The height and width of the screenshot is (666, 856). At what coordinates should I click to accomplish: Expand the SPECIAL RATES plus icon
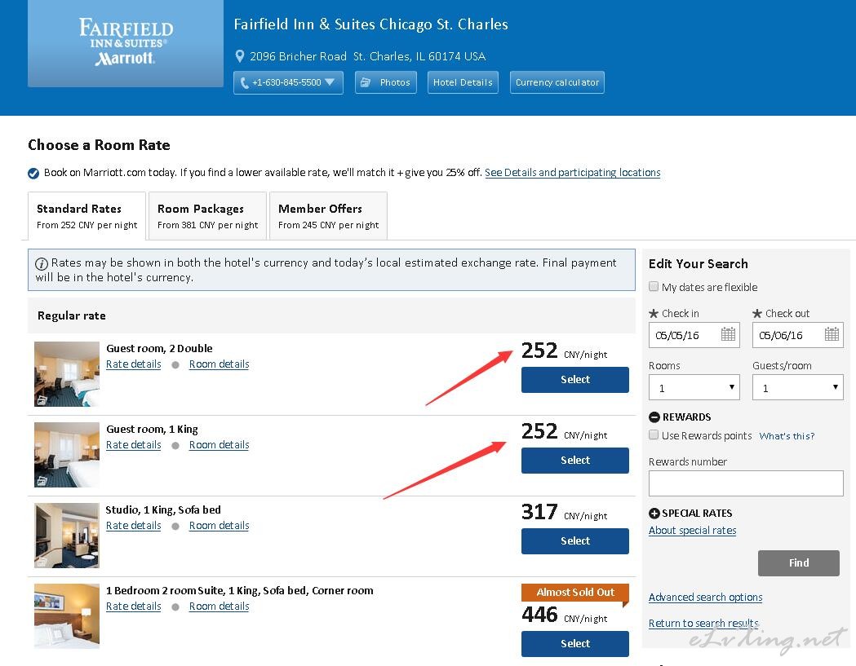[x=654, y=514]
